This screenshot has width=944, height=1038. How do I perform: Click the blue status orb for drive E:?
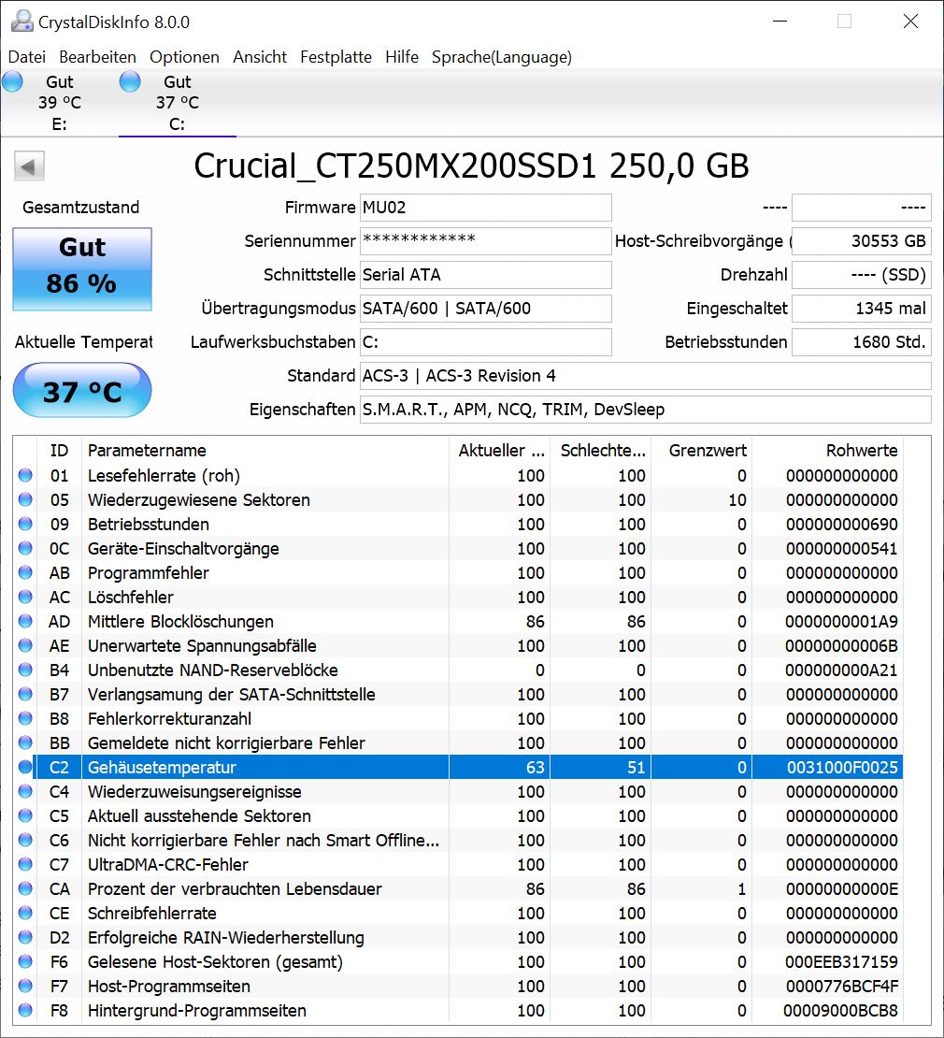pos(12,82)
